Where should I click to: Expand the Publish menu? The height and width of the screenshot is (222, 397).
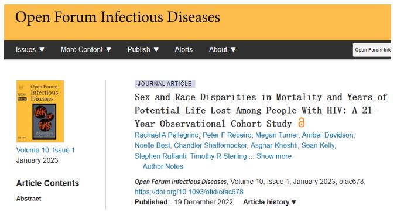pyautogui.click(x=143, y=50)
